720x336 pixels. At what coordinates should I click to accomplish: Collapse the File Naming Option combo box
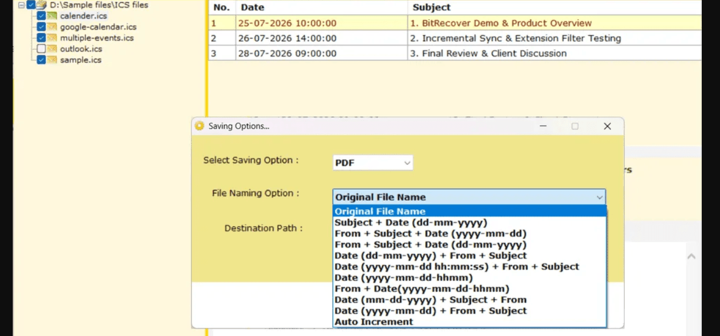[x=469, y=197]
